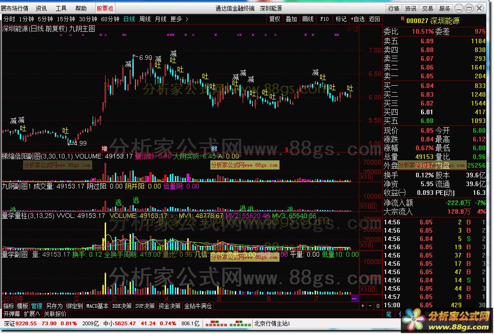This screenshot has width=494, height=334.
Task: Switch to 分时 chart view
Action: tap(9, 19)
